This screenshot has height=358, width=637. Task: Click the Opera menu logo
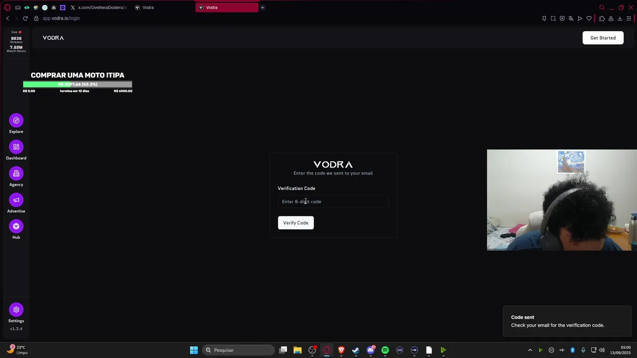coord(7,7)
